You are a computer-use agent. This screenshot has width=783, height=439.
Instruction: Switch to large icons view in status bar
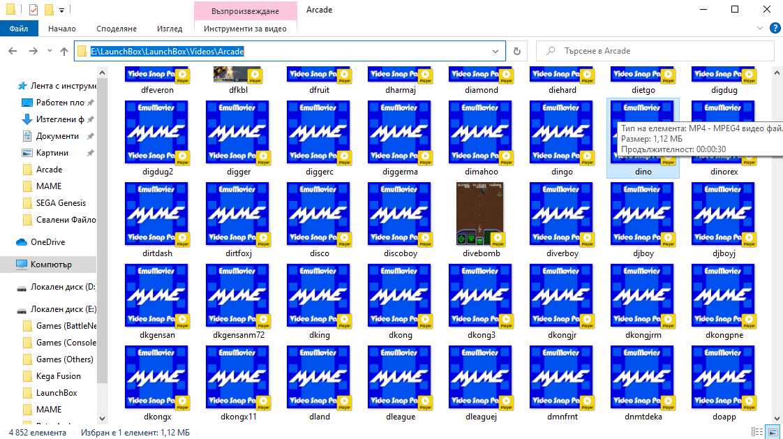tap(773, 432)
